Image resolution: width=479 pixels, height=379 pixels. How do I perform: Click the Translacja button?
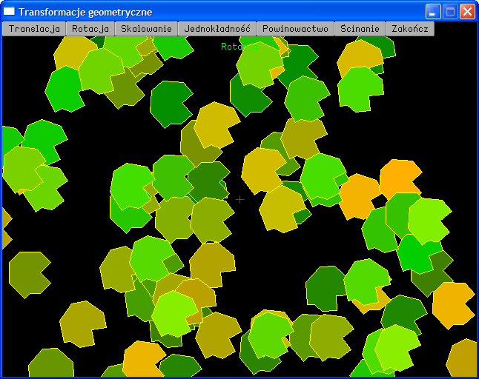click(x=33, y=29)
